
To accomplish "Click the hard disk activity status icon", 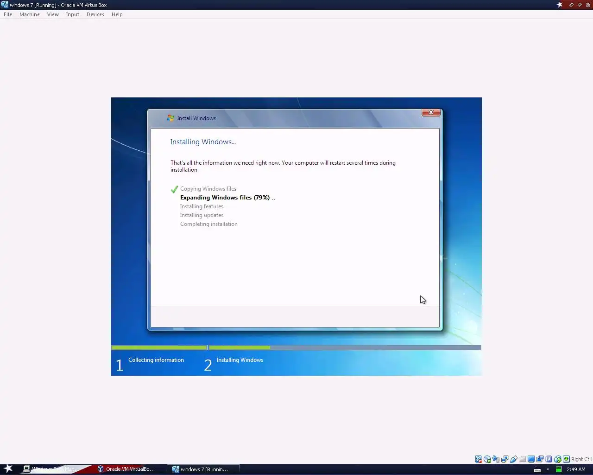I will pos(479,459).
